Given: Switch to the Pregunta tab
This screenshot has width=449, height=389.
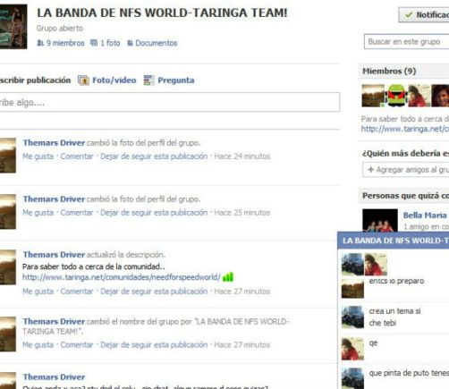Looking at the screenshot, I should [176, 80].
